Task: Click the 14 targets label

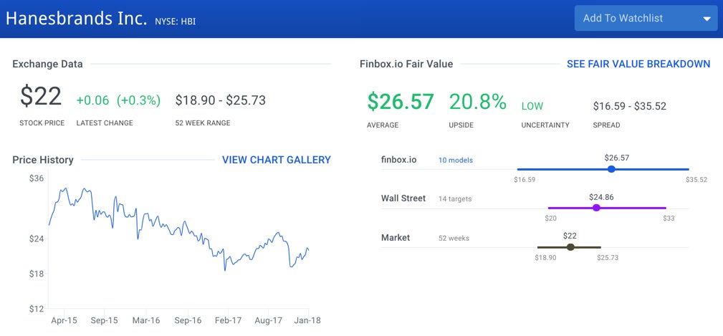Action: pyautogui.click(x=455, y=198)
